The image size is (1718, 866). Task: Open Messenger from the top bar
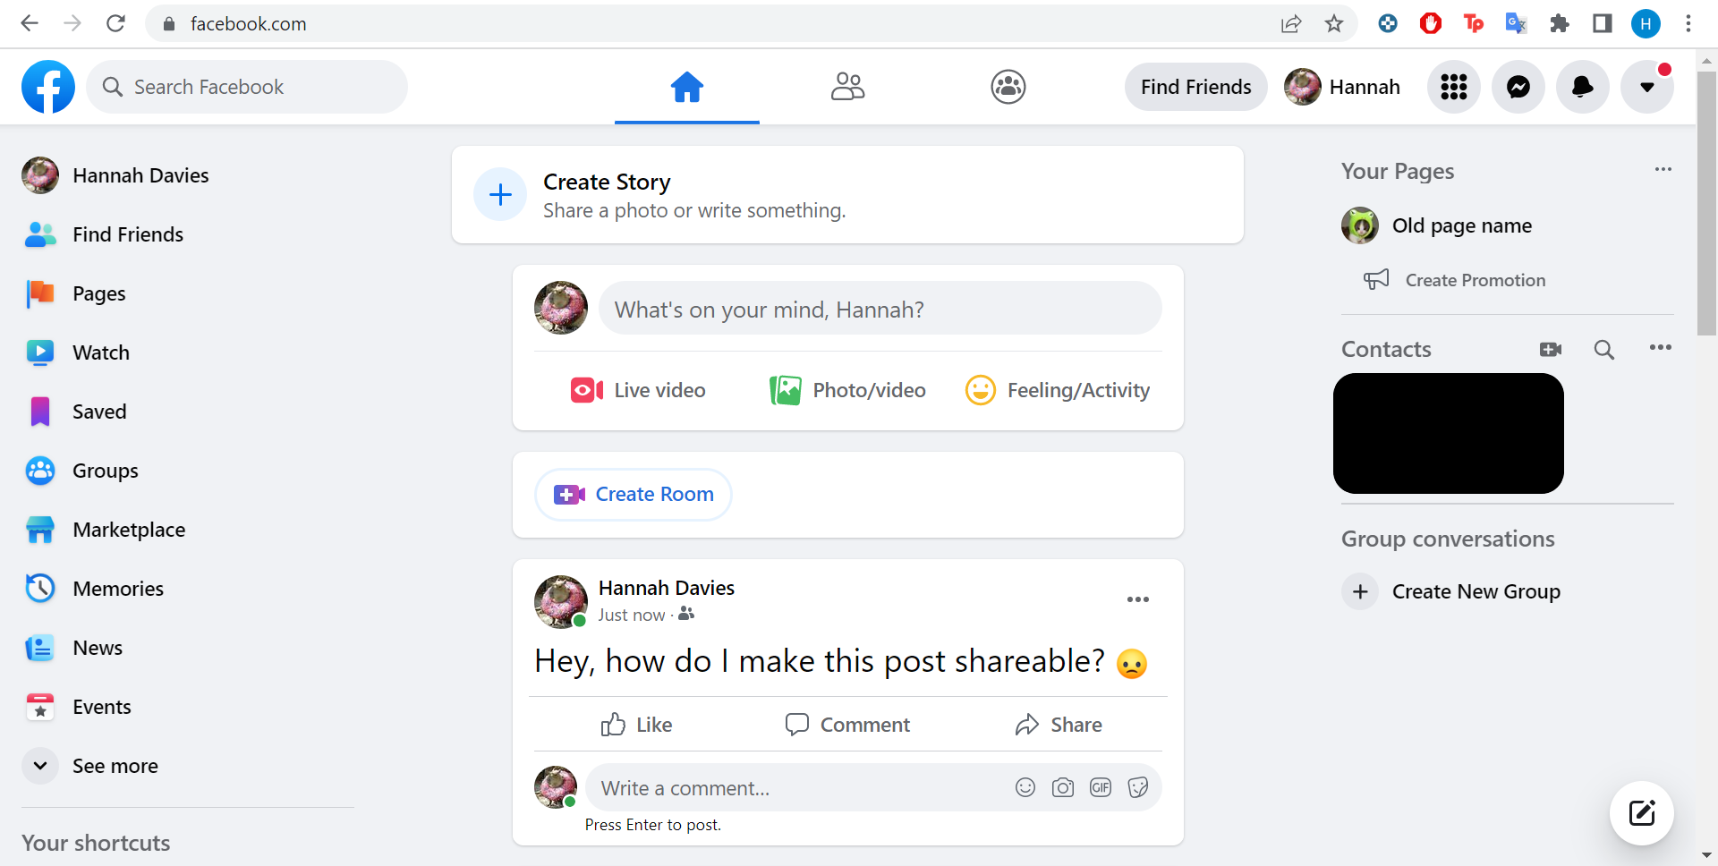(1518, 87)
